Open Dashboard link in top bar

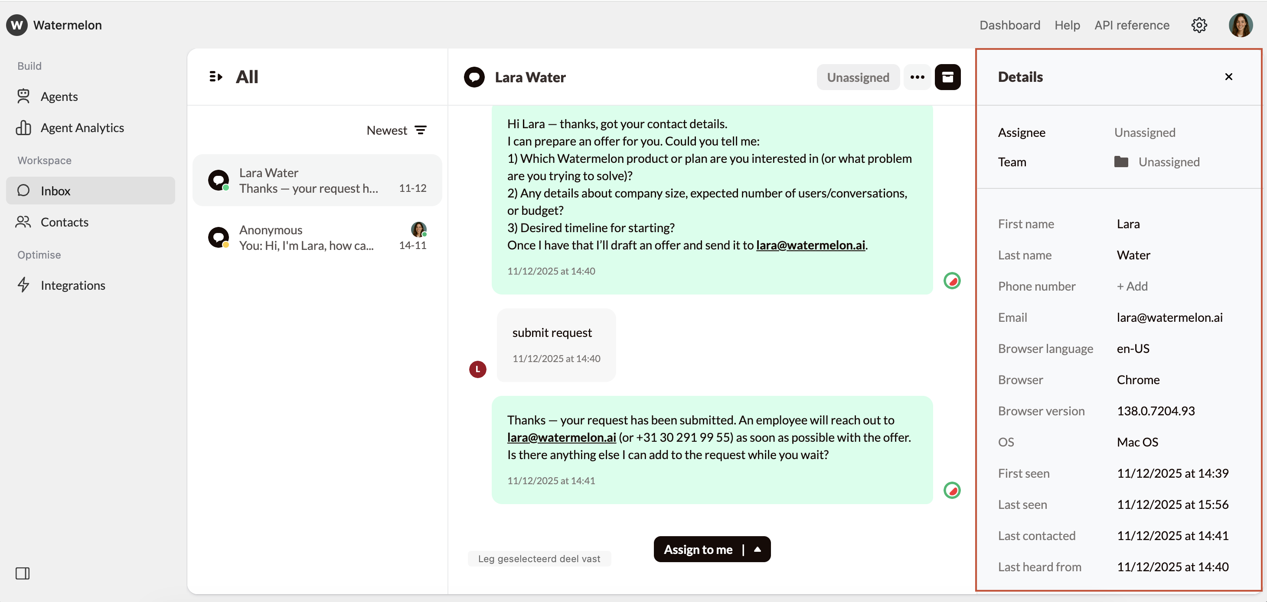[x=1009, y=25]
